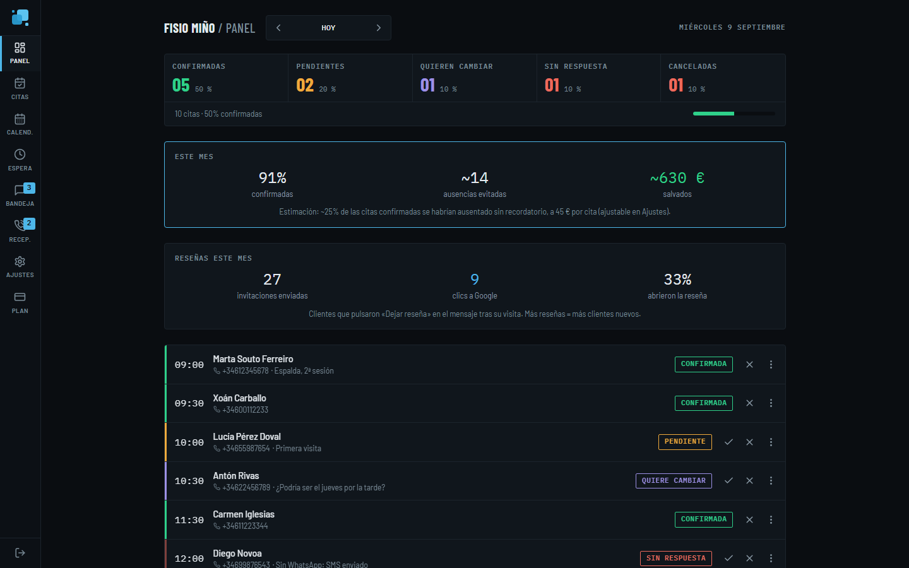Select the Panel tab in sidebar
Viewport: 909px width, 568px height.
(x=20, y=53)
